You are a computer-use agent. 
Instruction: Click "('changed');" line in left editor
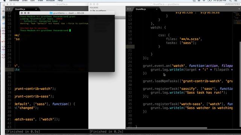pos(27,108)
